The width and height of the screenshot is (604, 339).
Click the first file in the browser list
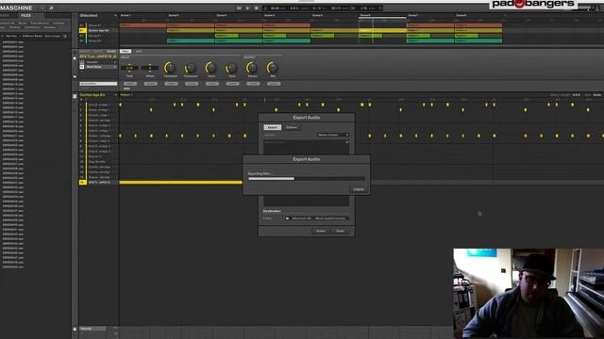pyautogui.click(x=13, y=41)
